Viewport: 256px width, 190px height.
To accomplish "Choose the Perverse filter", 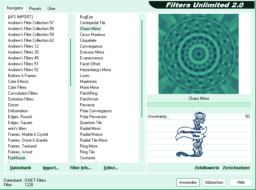I will click(87, 105).
